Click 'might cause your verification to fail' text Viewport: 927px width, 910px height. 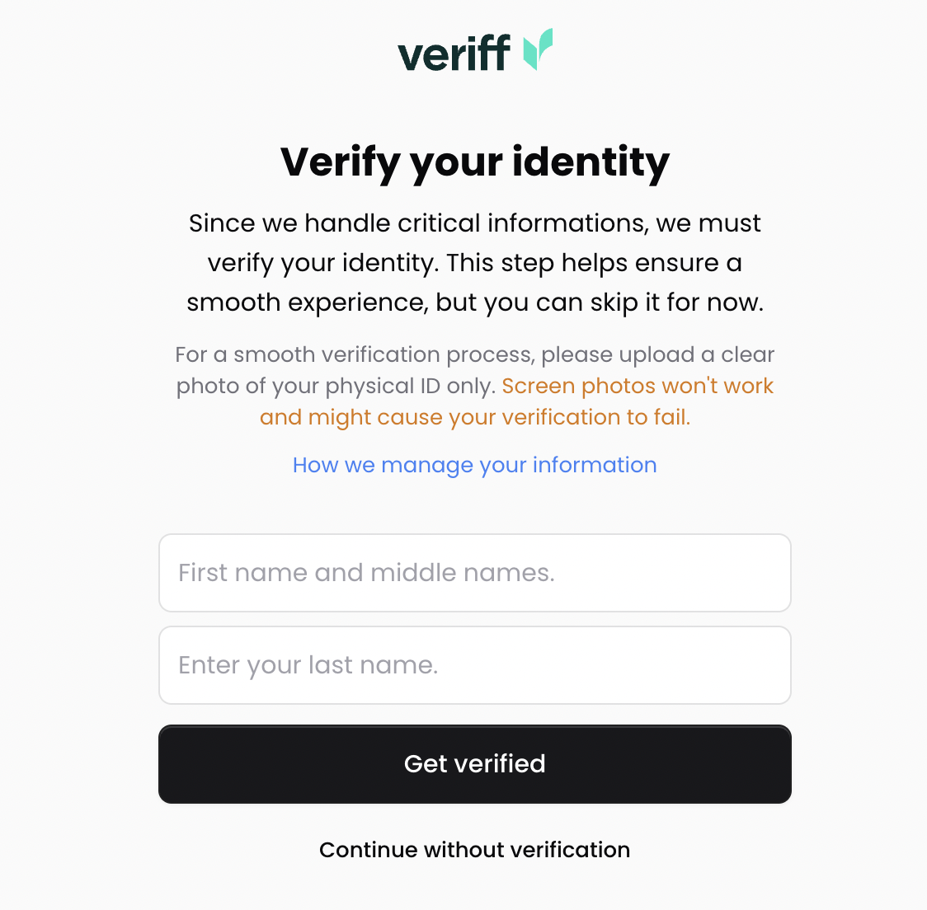pyautogui.click(x=500, y=417)
